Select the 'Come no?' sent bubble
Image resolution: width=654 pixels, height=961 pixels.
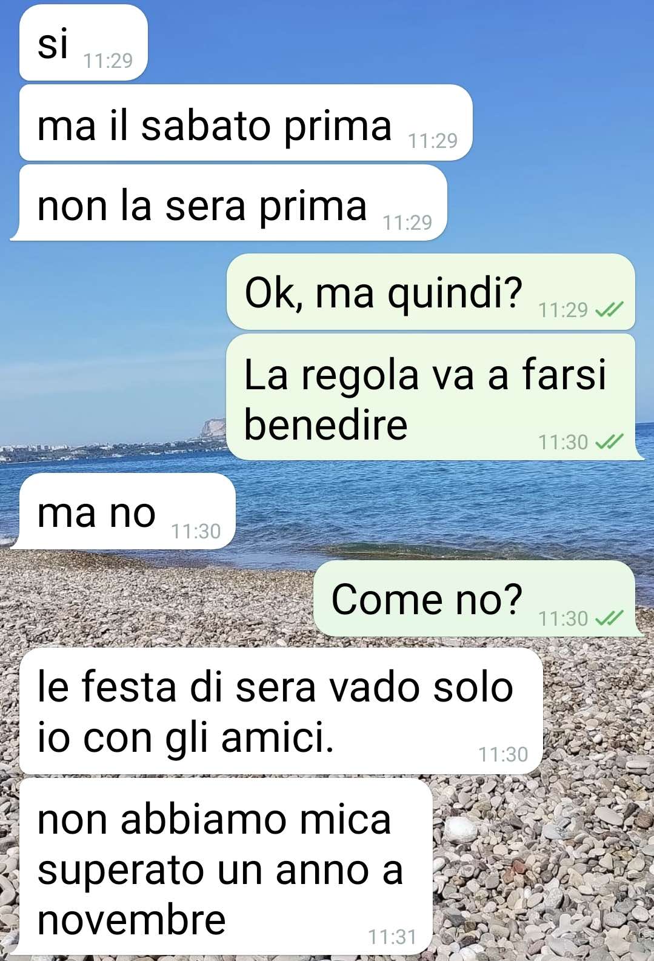(x=478, y=598)
